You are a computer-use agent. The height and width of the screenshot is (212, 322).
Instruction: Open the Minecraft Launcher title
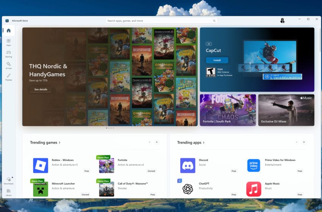63,184
